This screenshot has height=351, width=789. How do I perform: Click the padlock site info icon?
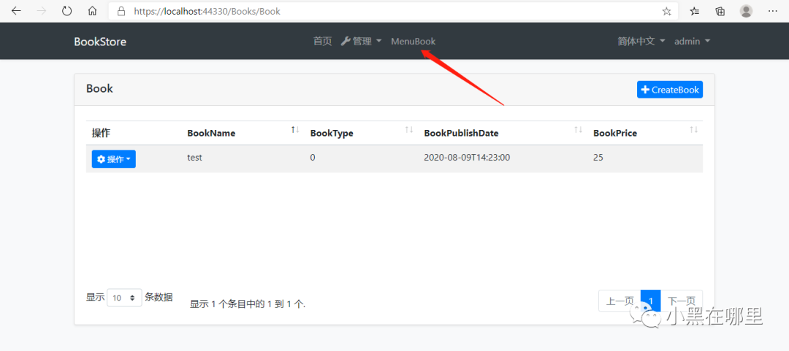121,11
